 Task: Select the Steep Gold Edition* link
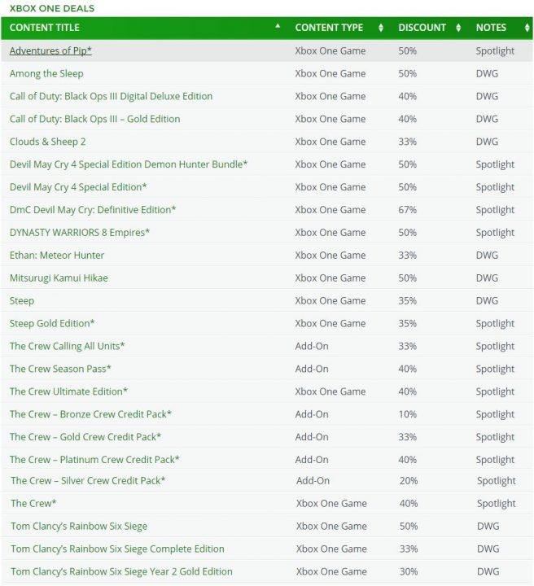pos(52,324)
